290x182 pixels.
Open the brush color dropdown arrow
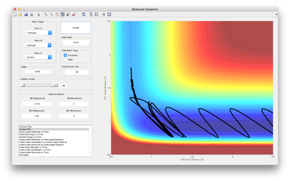[x=78, y=14]
